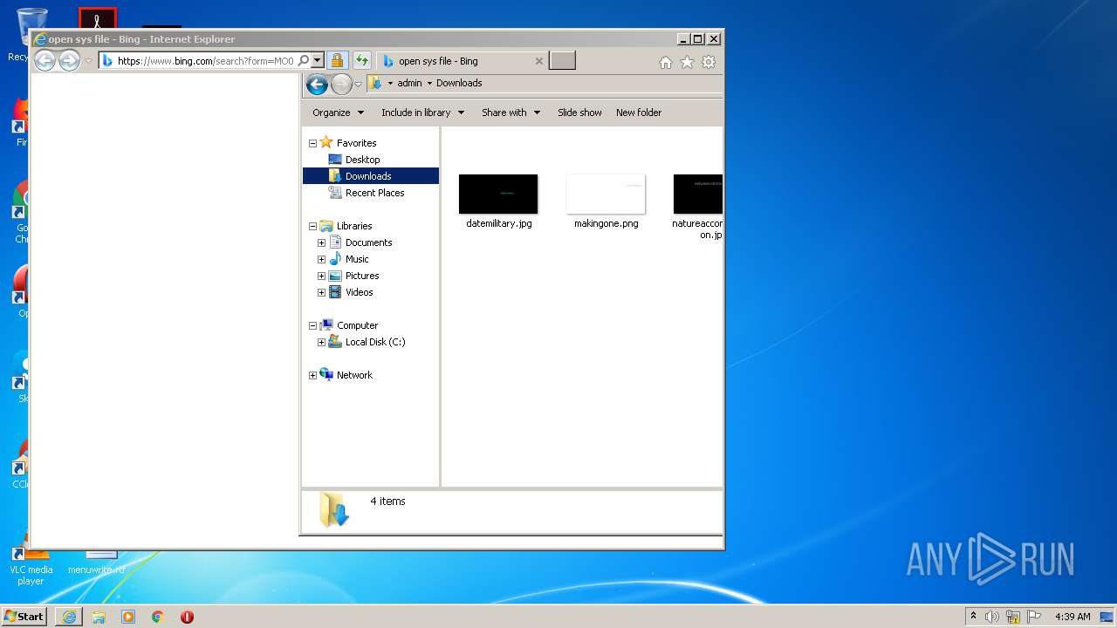The height and width of the screenshot is (628, 1117).
Task: Click the explorer pane forward arrow
Action: click(x=341, y=84)
